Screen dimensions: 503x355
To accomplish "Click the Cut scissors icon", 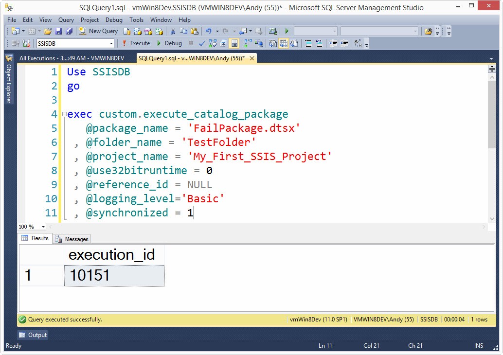I will point(172,31).
